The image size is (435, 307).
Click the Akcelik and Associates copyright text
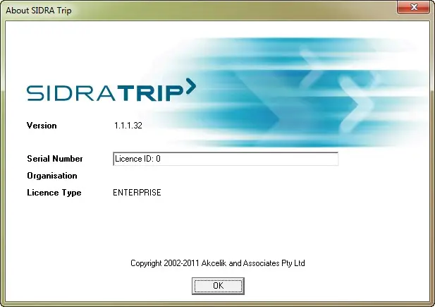coord(218,263)
